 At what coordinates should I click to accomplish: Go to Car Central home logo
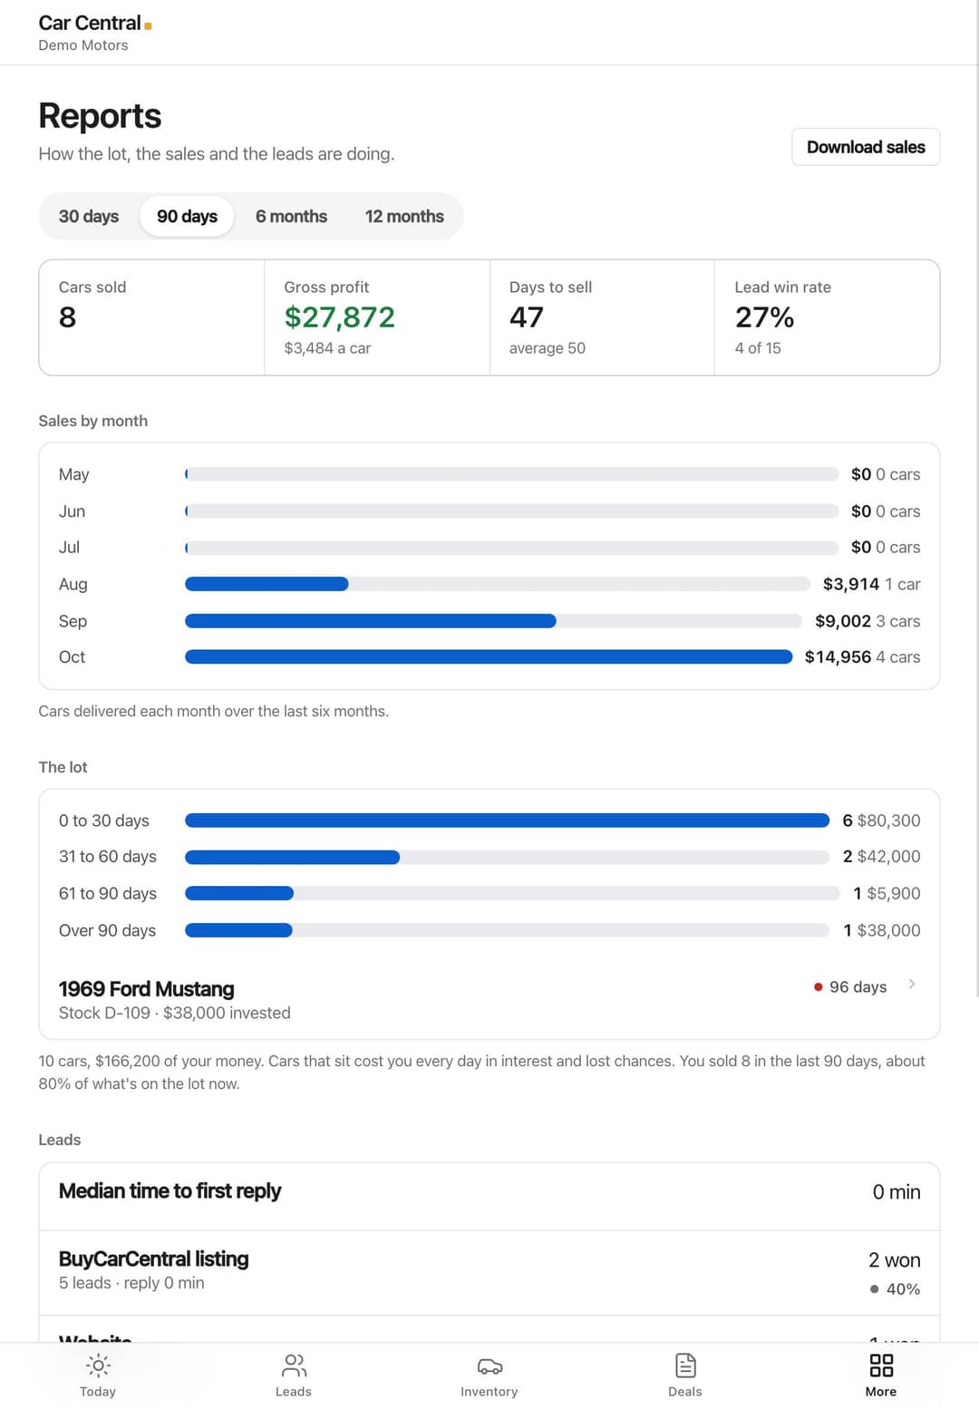[x=95, y=24]
